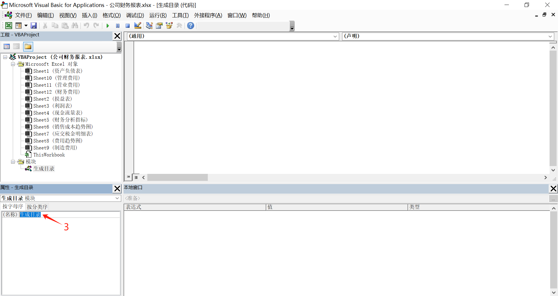
Task: Toggle Folders view in project pane
Action: tap(28, 47)
